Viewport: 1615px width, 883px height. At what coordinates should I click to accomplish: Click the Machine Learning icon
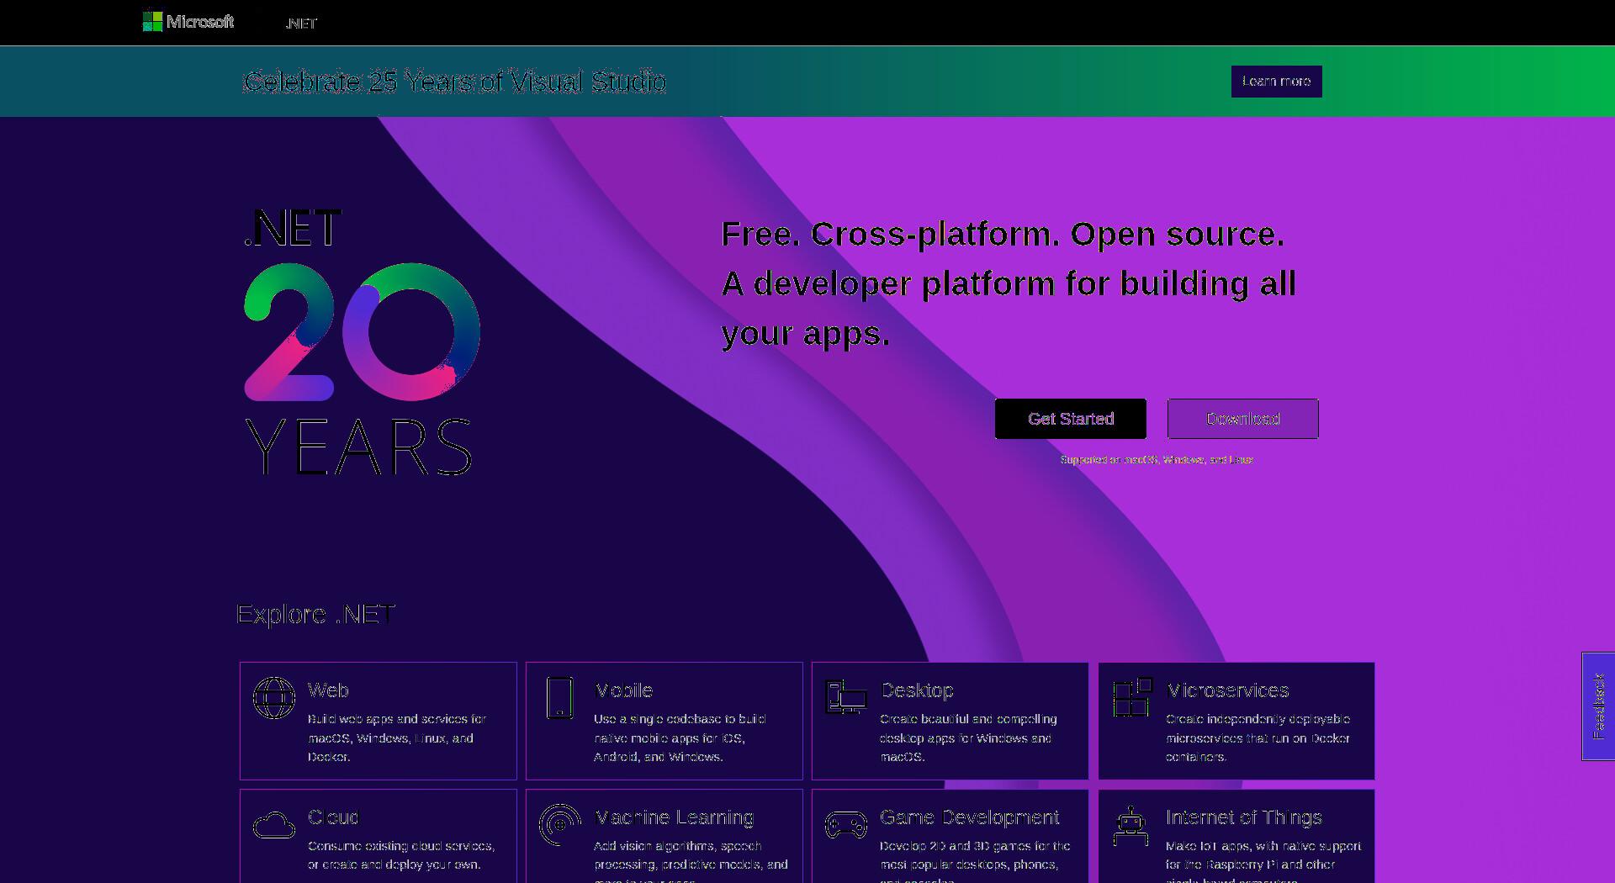point(559,825)
